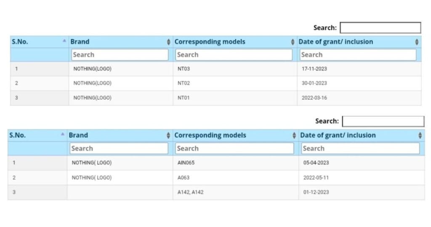Sort lower table Date of grant arrows
Screen dimensions: 431x227
[x=420, y=135]
